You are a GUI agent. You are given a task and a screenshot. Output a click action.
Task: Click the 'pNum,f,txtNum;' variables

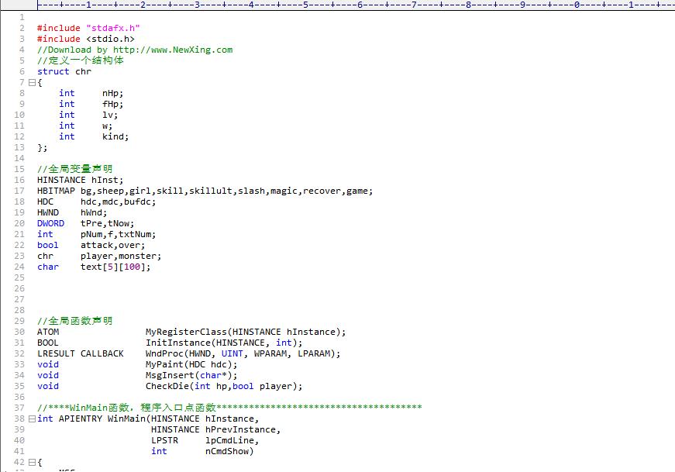[x=118, y=234]
